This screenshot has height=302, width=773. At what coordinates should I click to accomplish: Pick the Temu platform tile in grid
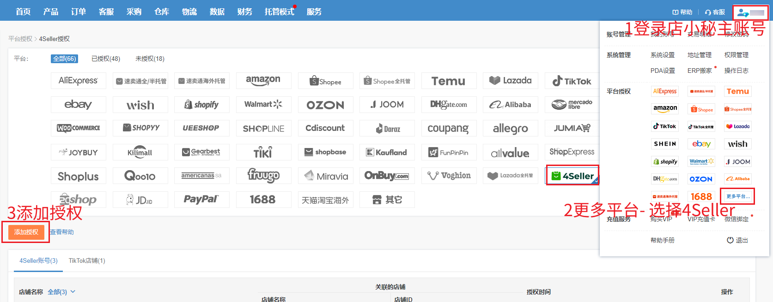449,81
